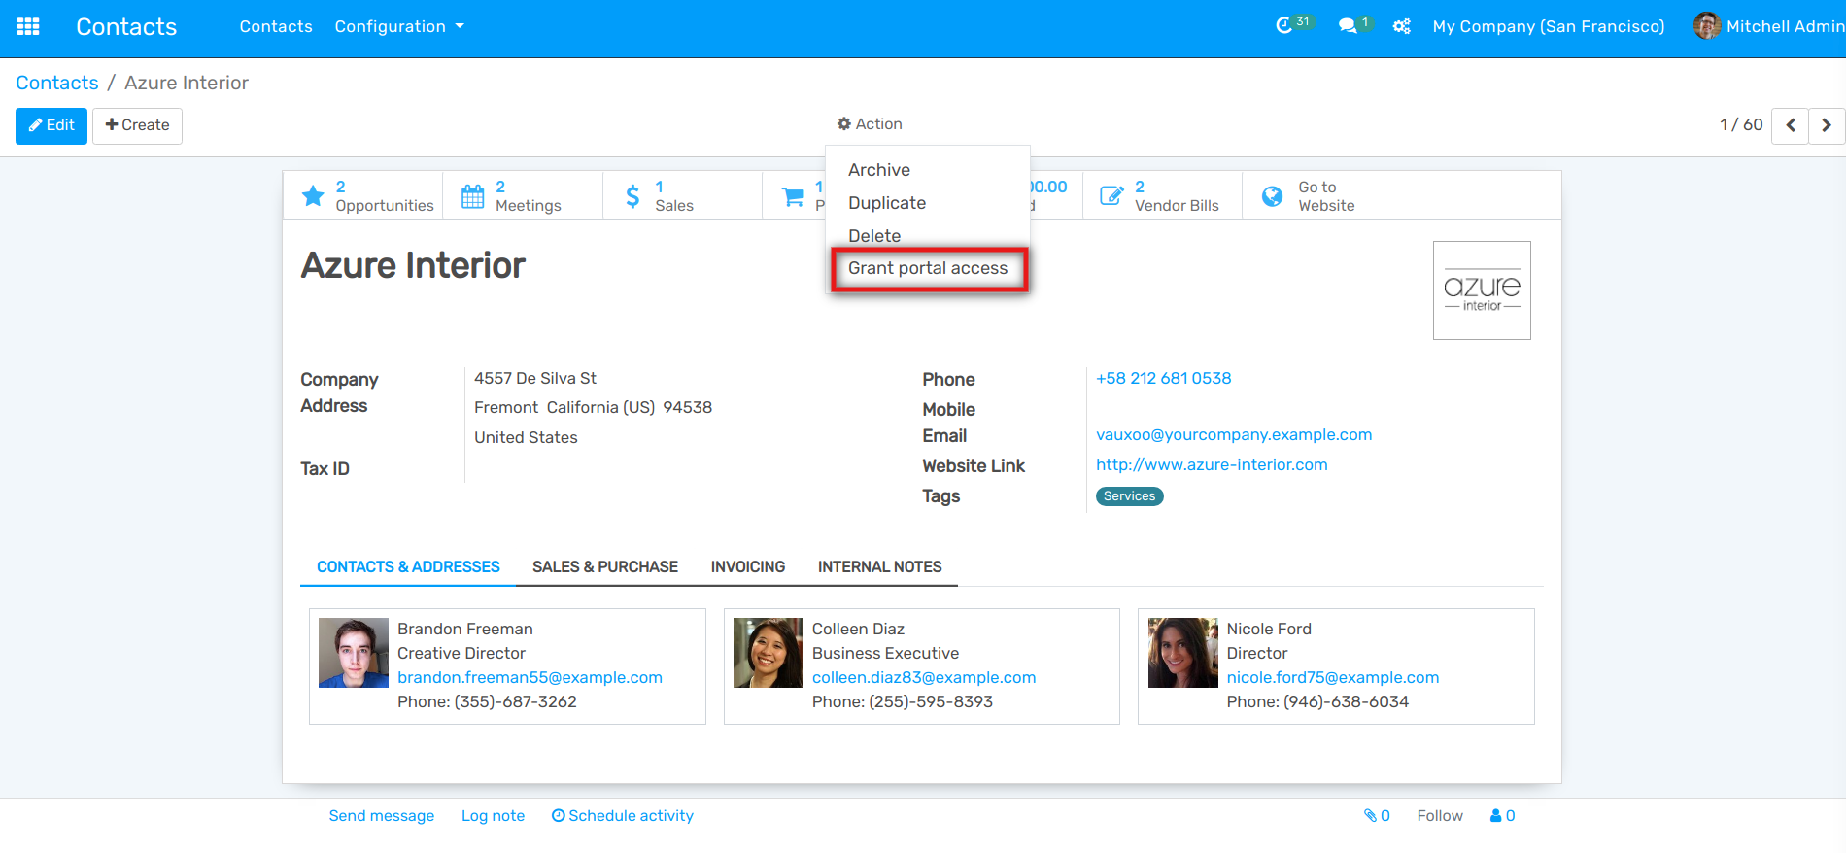
Task: Open Colleen Diaz's photo
Action: pos(769,653)
